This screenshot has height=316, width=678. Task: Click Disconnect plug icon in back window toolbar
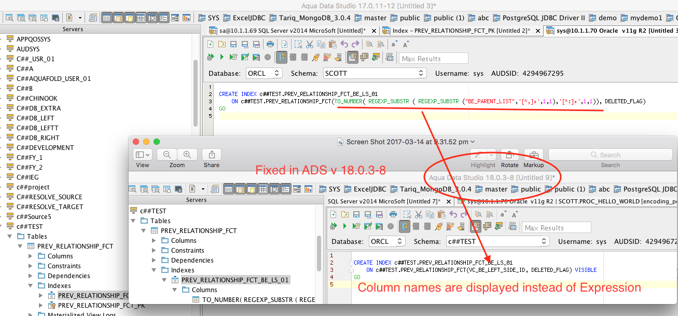click(327, 58)
